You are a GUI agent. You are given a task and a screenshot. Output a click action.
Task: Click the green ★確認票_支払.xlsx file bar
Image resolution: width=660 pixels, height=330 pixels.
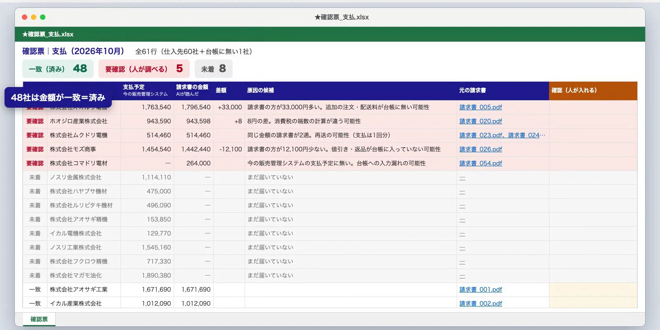330,34
